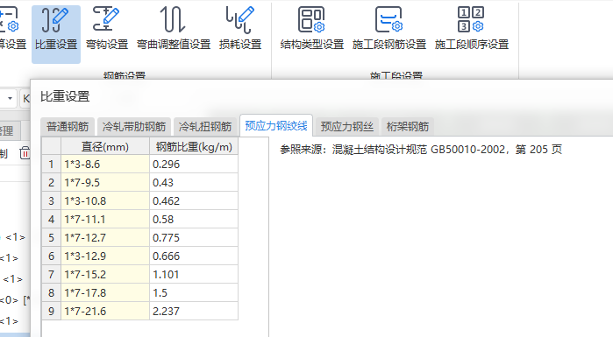The image size is (613, 337).
Task: Select diameter cell 1*3-12.9
Action: (105, 256)
